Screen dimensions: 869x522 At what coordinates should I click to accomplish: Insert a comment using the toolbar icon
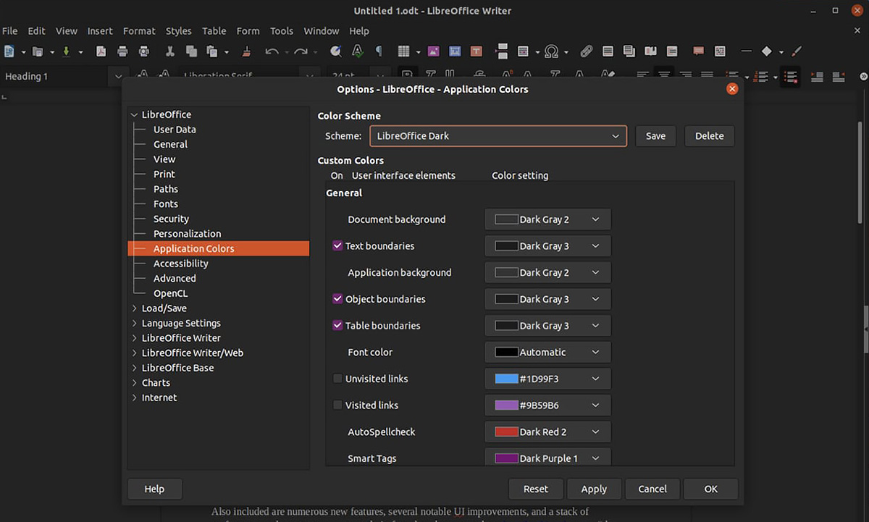pyautogui.click(x=699, y=51)
